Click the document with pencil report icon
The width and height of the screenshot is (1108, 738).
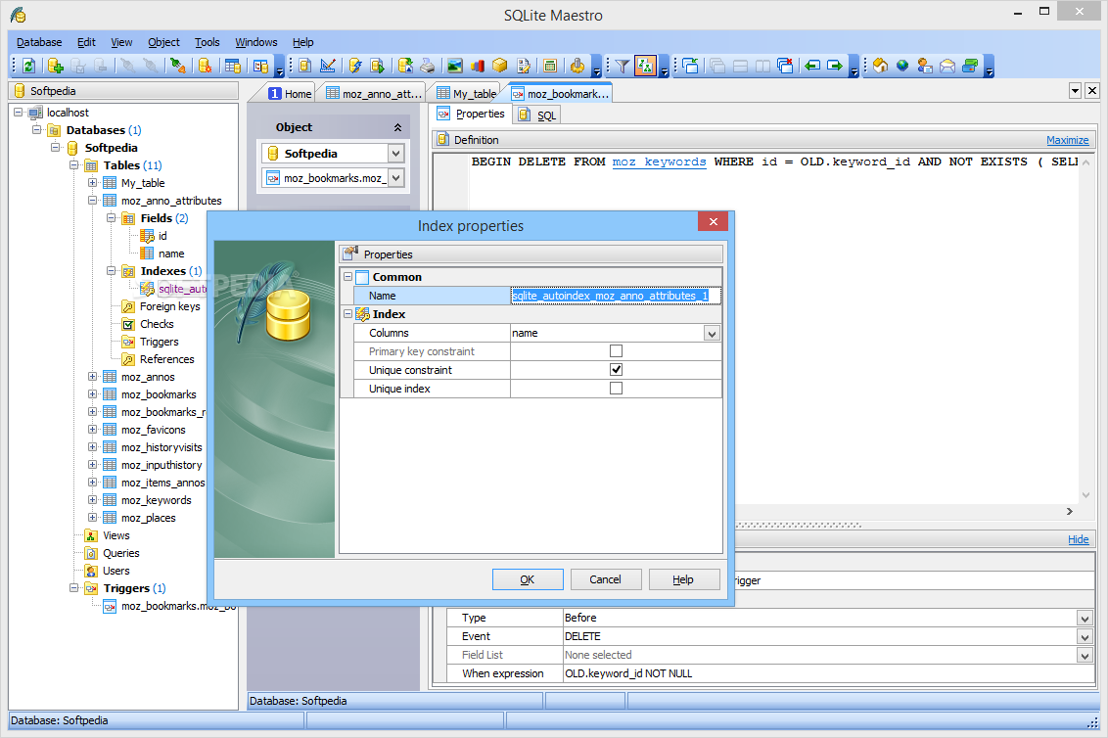523,66
